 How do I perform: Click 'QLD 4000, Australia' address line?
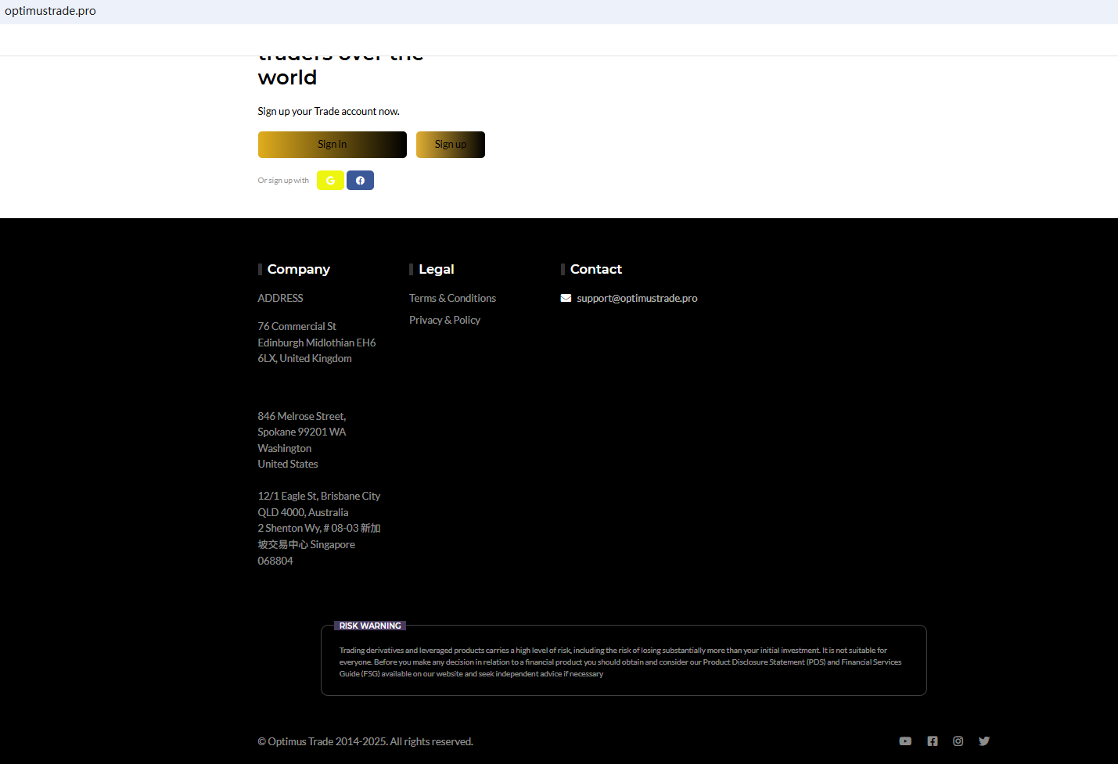(x=304, y=512)
